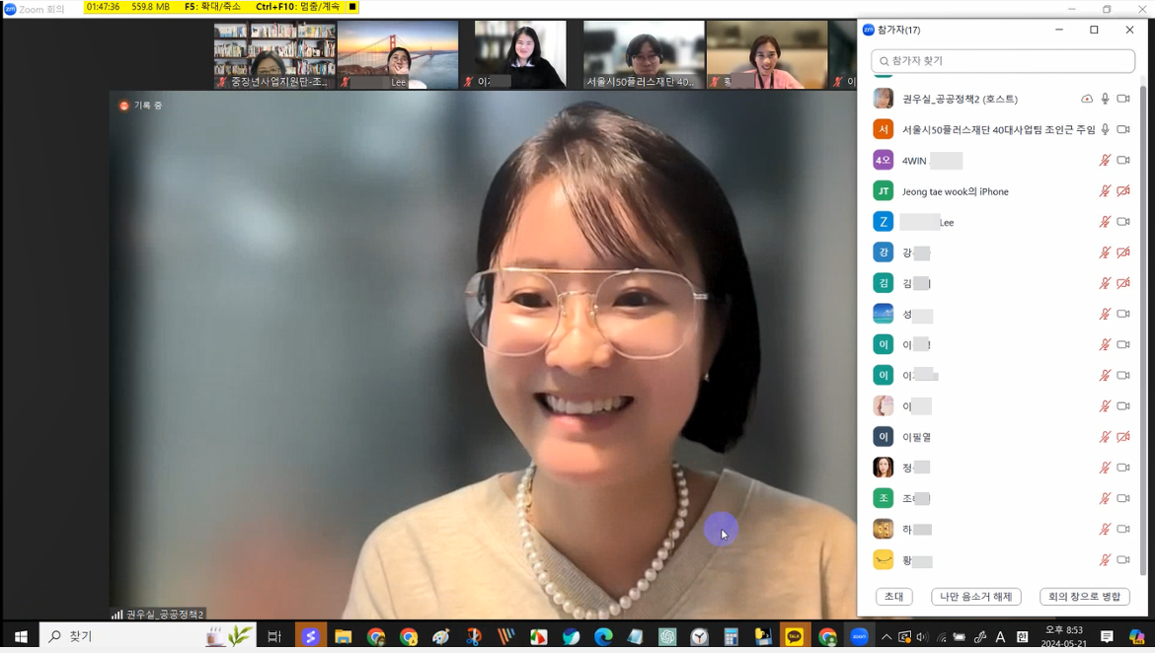Click cloud recording icon next to host
Screen dimensions: 1155x653
[x=1087, y=99]
